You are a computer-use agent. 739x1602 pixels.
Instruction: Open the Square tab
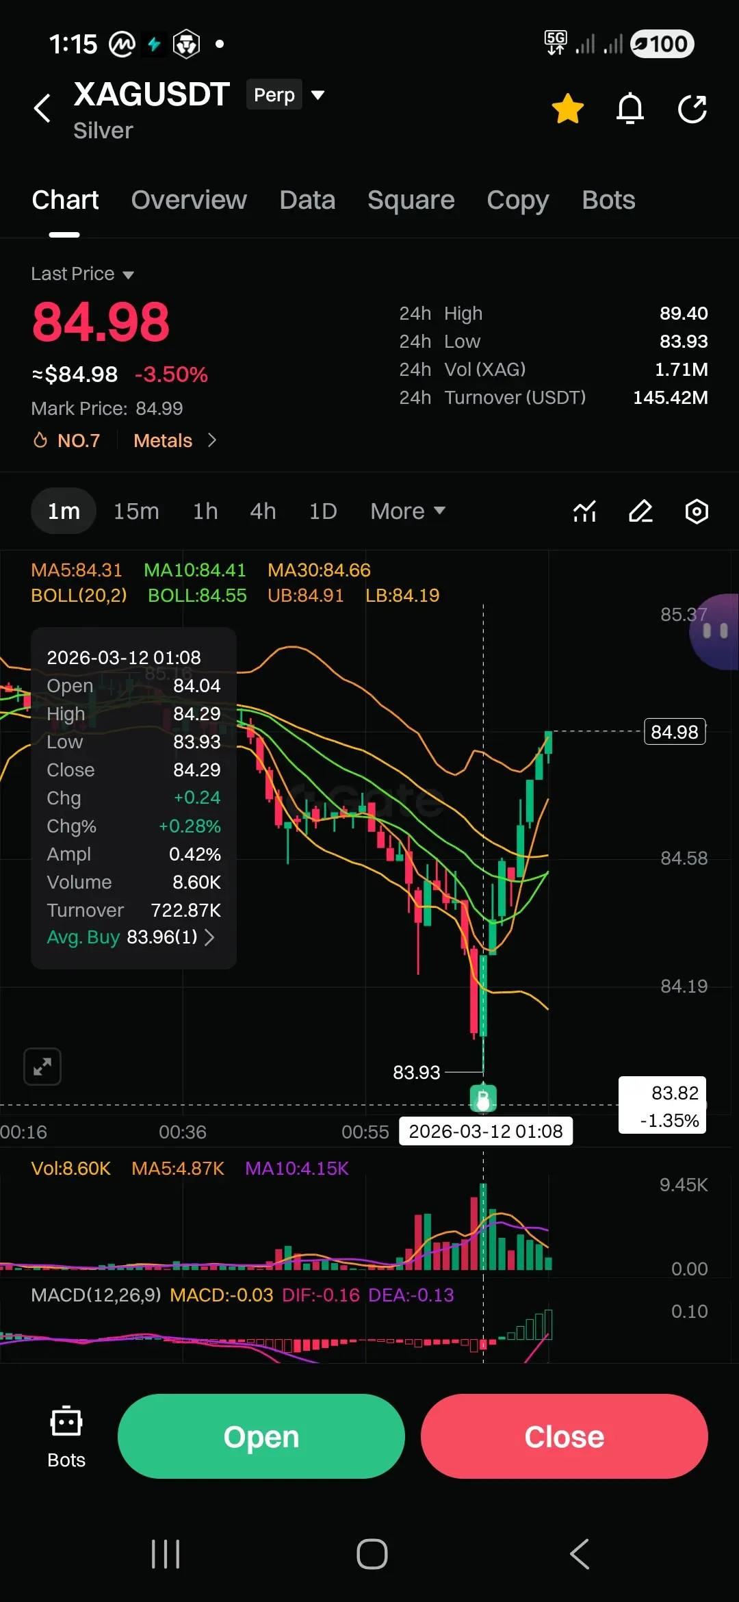(x=411, y=200)
